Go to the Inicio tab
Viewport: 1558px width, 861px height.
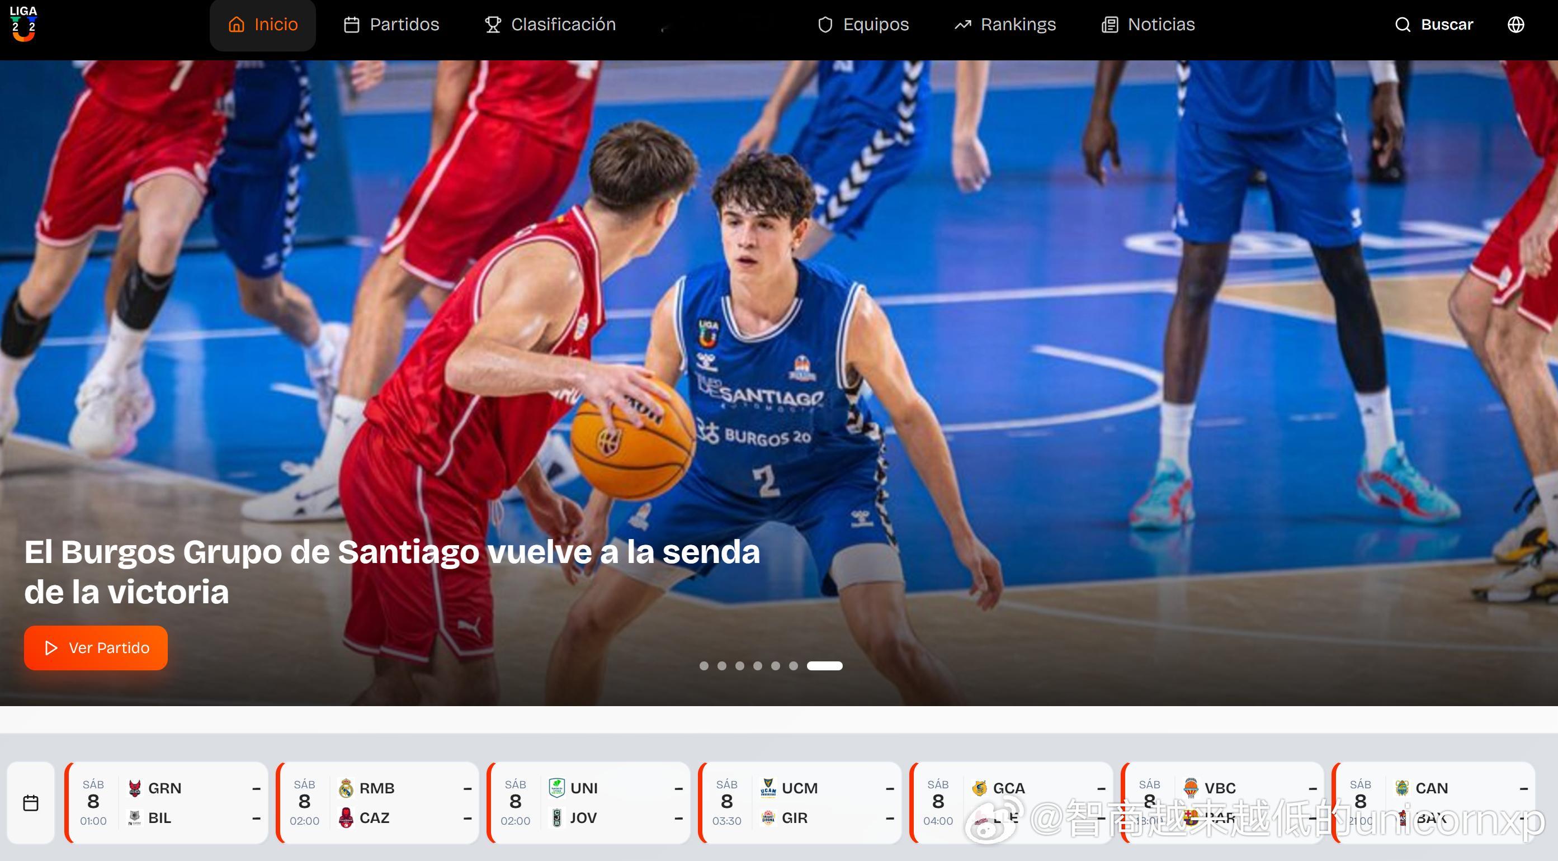click(263, 25)
